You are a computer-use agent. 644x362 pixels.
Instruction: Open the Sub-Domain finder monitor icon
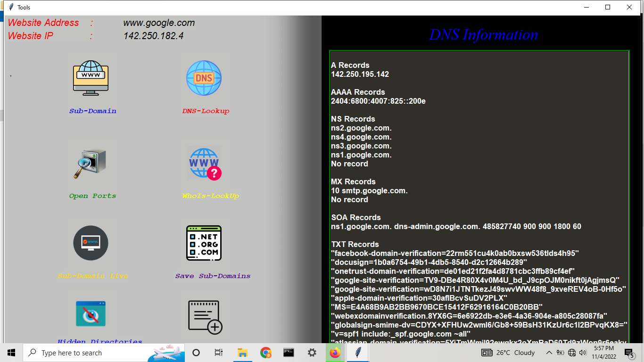click(91, 78)
